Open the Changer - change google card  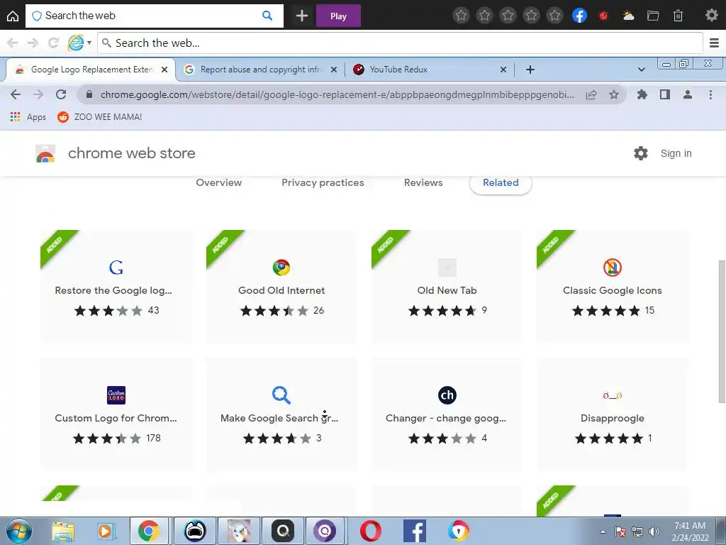click(447, 414)
